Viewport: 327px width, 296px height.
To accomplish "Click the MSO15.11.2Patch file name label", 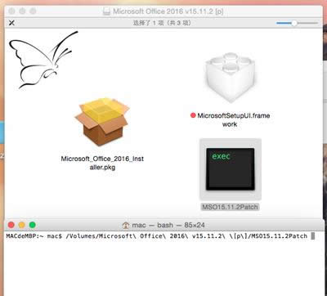I will click(x=231, y=207).
